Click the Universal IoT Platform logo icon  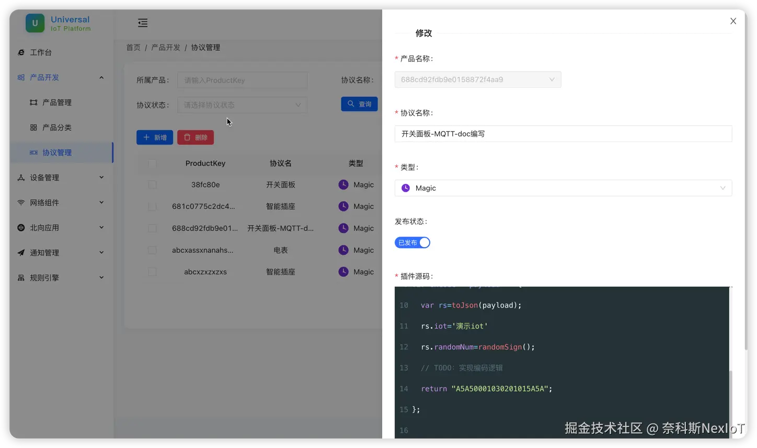pyautogui.click(x=35, y=23)
